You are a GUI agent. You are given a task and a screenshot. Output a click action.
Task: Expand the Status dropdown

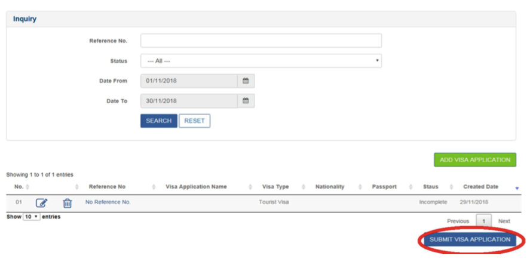coord(261,61)
